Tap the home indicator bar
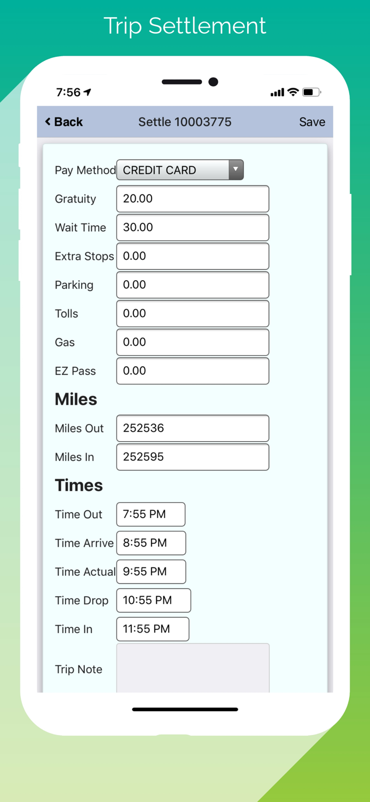370x802 pixels. pos(185,710)
